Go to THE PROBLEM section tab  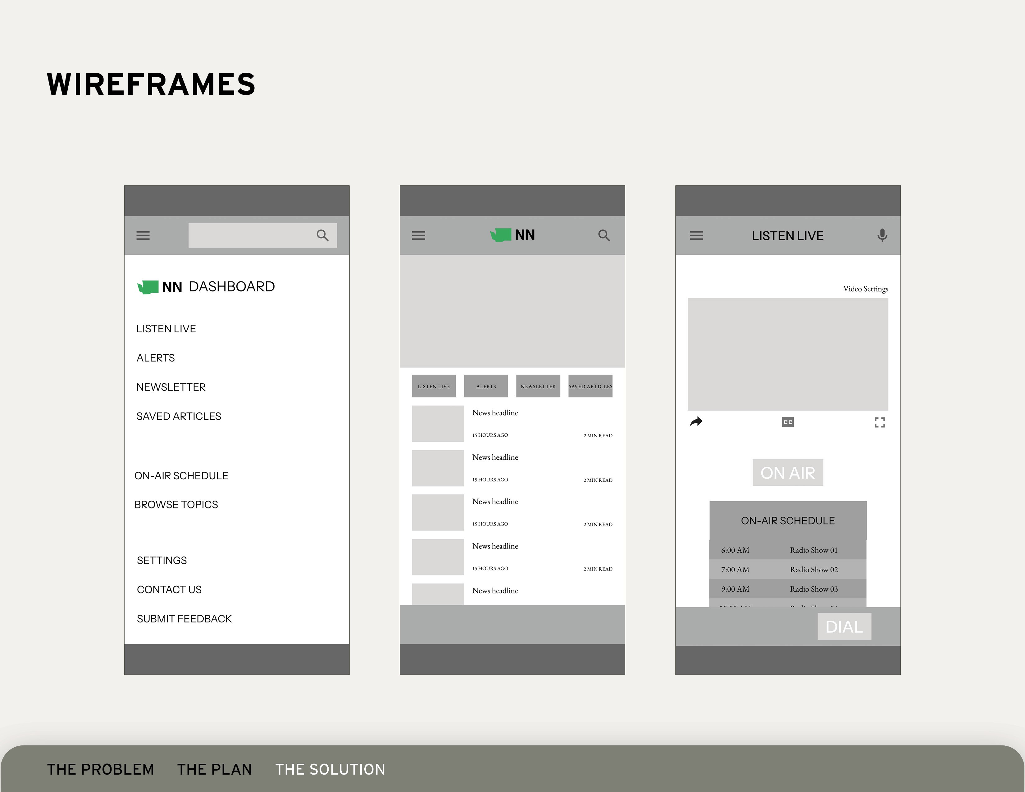click(x=100, y=769)
